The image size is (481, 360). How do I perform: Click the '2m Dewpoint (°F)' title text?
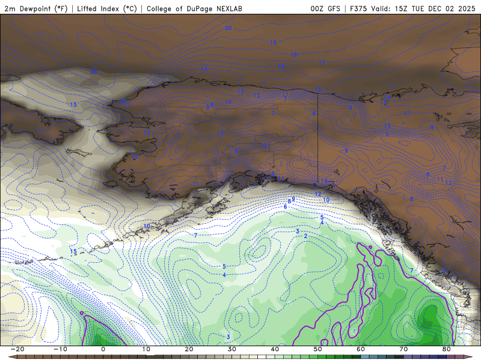click(x=35, y=9)
